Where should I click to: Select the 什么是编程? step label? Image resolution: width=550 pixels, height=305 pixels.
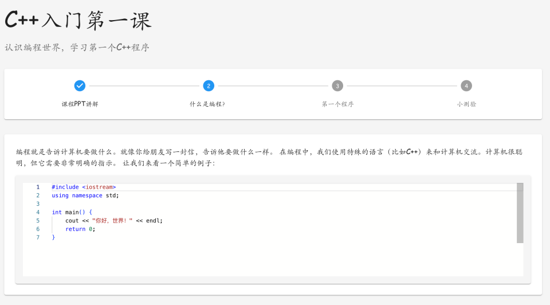pos(207,104)
